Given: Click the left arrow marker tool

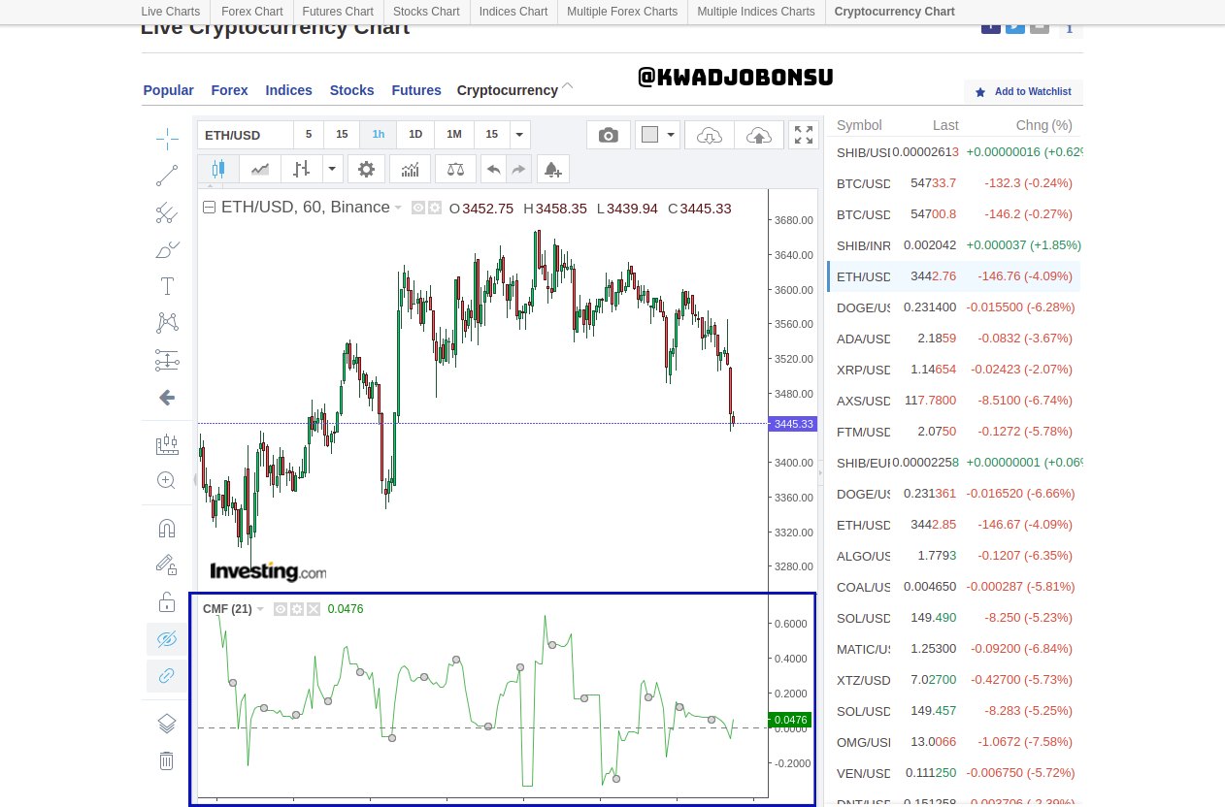Looking at the screenshot, I should click(167, 397).
